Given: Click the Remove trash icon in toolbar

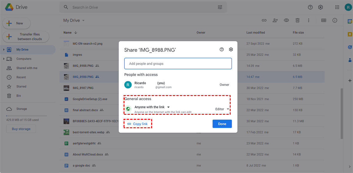Looking at the screenshot, I should 297,20.
